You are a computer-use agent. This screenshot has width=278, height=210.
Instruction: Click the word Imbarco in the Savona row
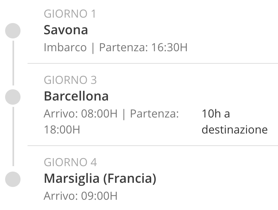click(65, 47)
